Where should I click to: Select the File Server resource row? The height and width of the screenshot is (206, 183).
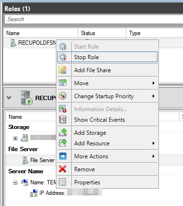pyautogui.click(x=31, y=160)
